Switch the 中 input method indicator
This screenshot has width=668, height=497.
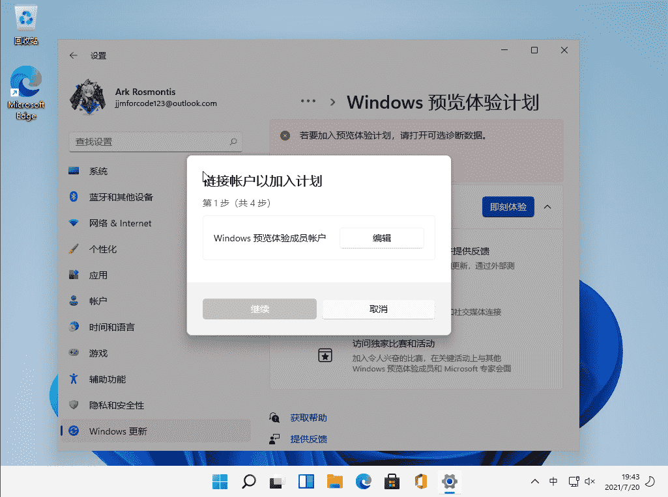[x=553, y=481]
